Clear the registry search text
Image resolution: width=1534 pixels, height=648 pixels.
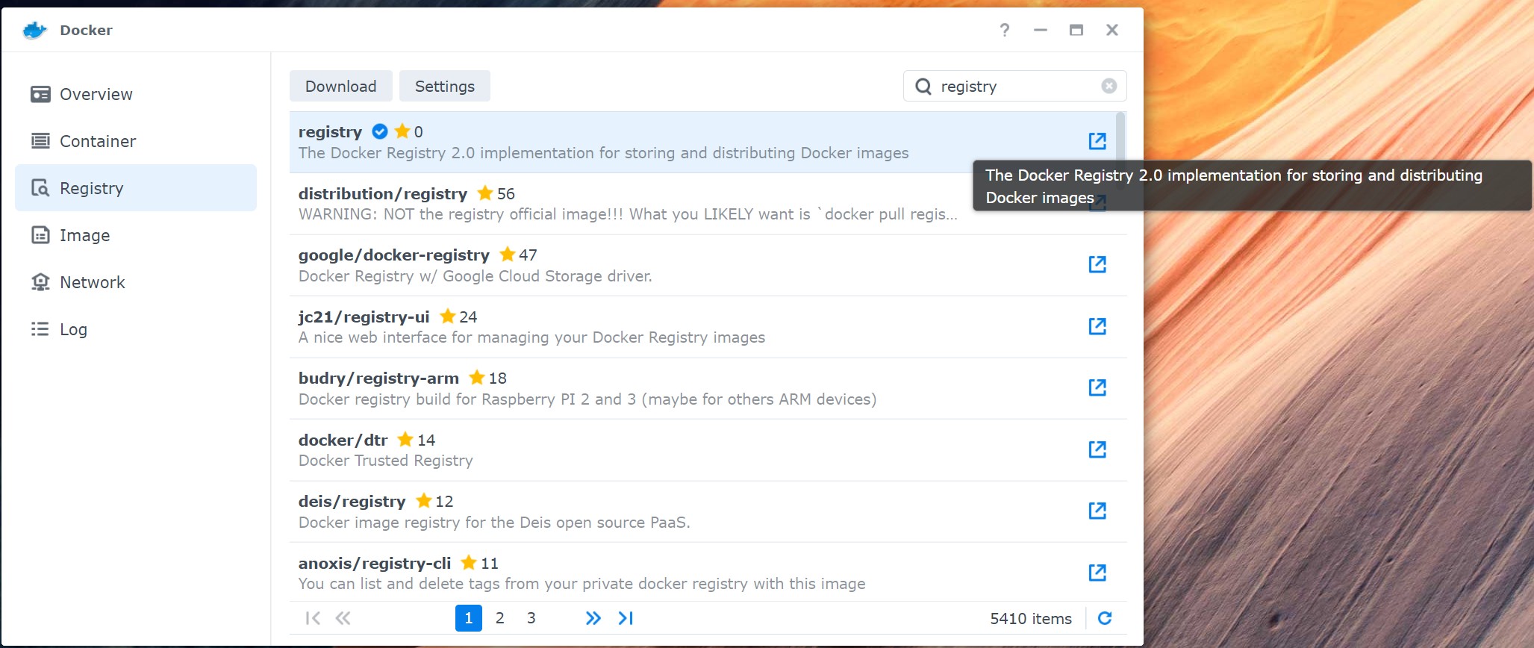1109,86
